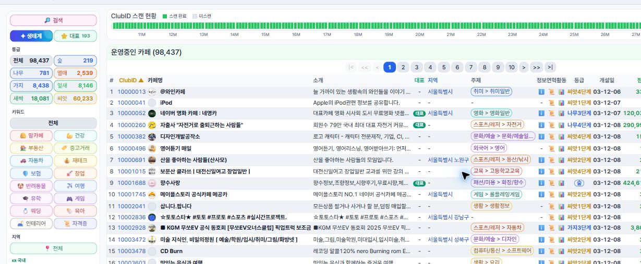The image size is (641, 264).
Task: Click region link 서울특별시 강남구
Action: (x=448, y=217)
